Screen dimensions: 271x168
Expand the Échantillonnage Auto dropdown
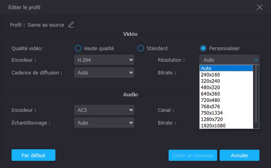coord(104,123)
